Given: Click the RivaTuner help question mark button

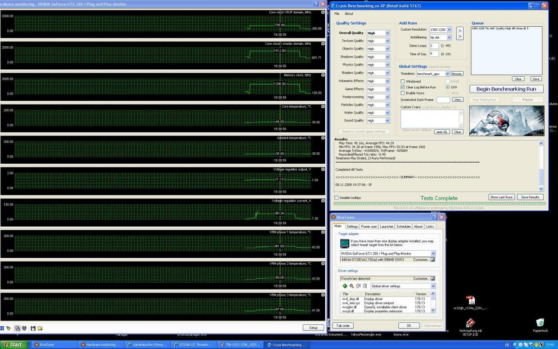Looking at the screenshot, I should [434, 217].
